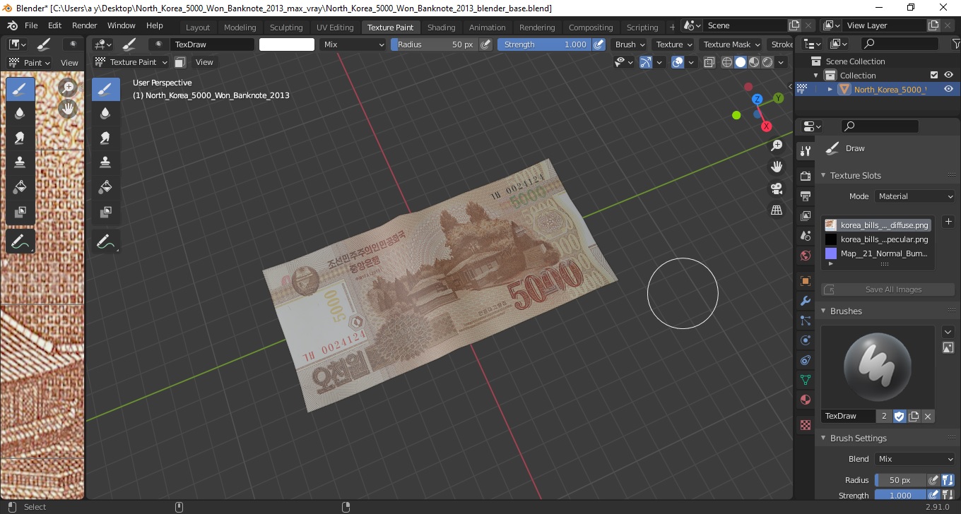Switch to the Shading workspace tab
The width and height of the screenshot is (961, 514).
441,28
